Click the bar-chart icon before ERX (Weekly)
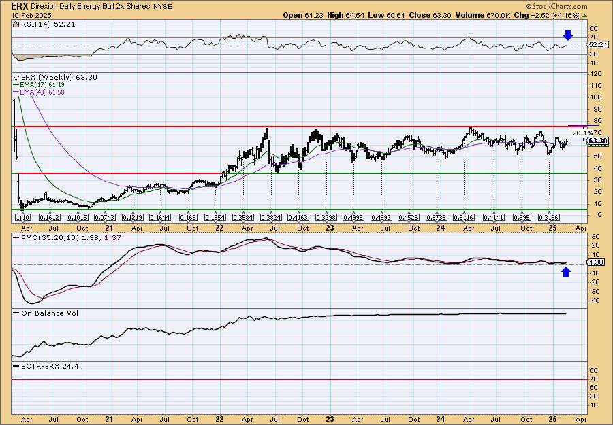 16,77
